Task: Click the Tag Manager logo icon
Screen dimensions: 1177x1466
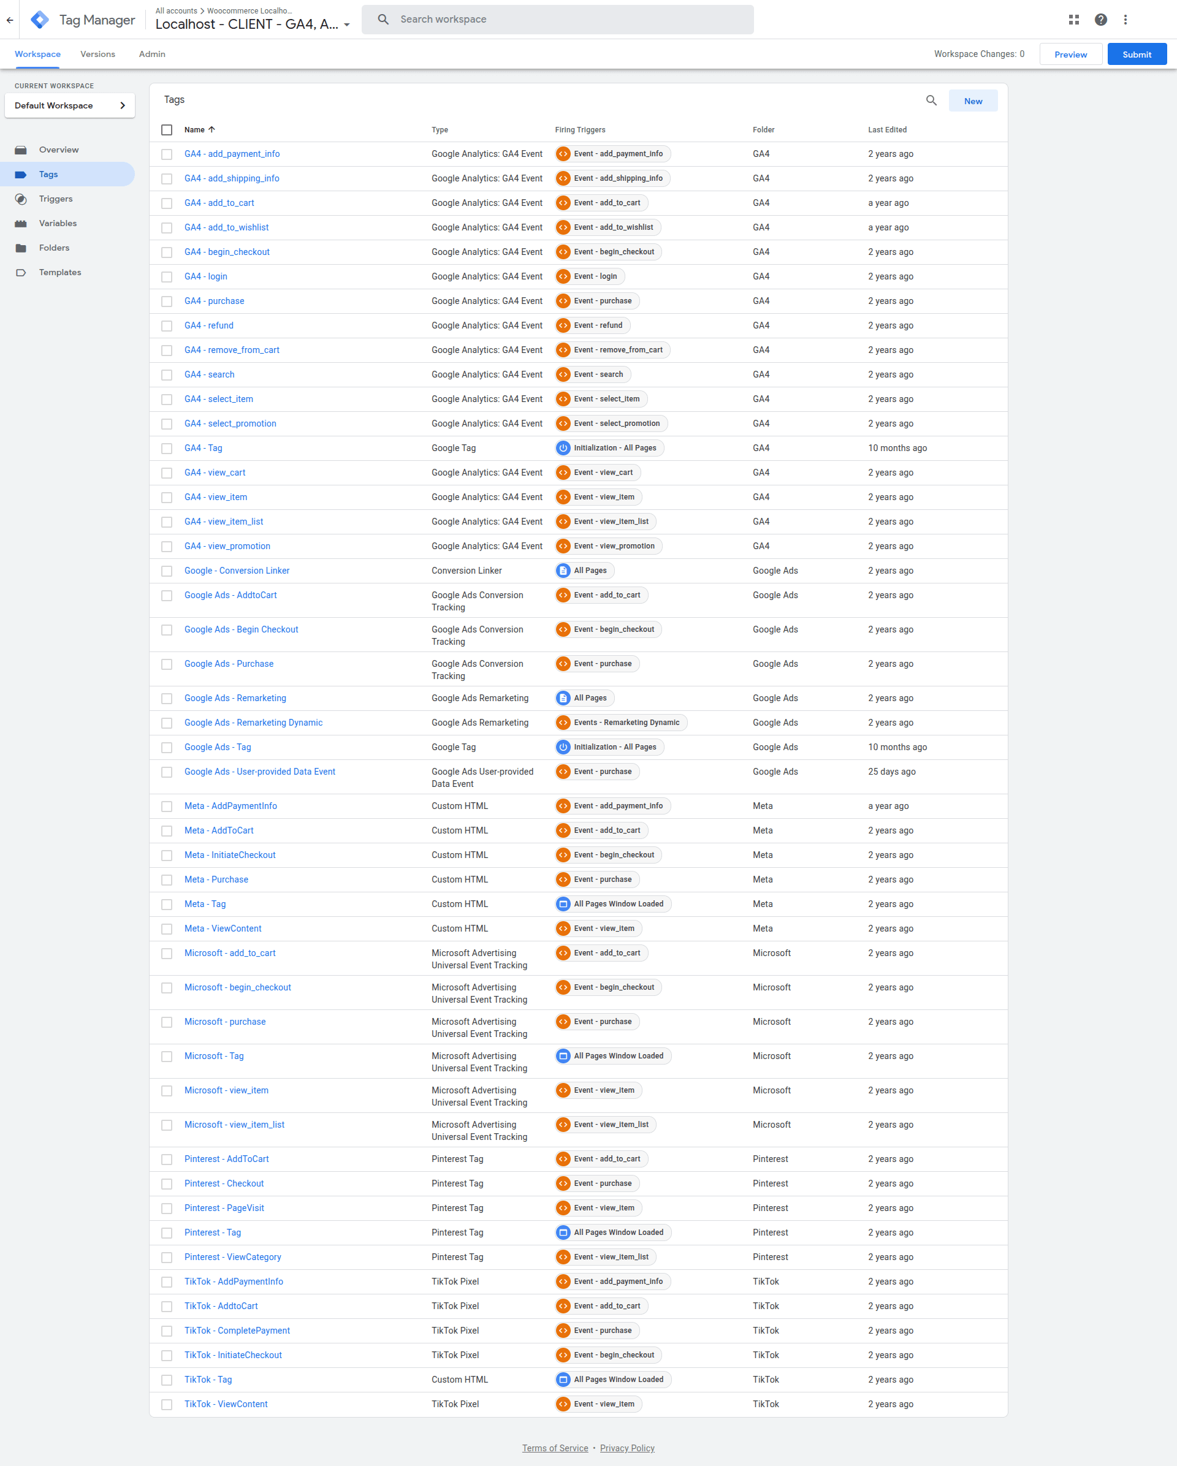Action: coord(40,20)
